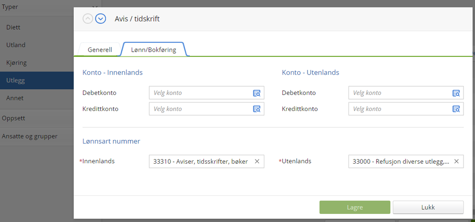Open account lookup for Utenlands Kredittkonto

(x=456, y=109)
